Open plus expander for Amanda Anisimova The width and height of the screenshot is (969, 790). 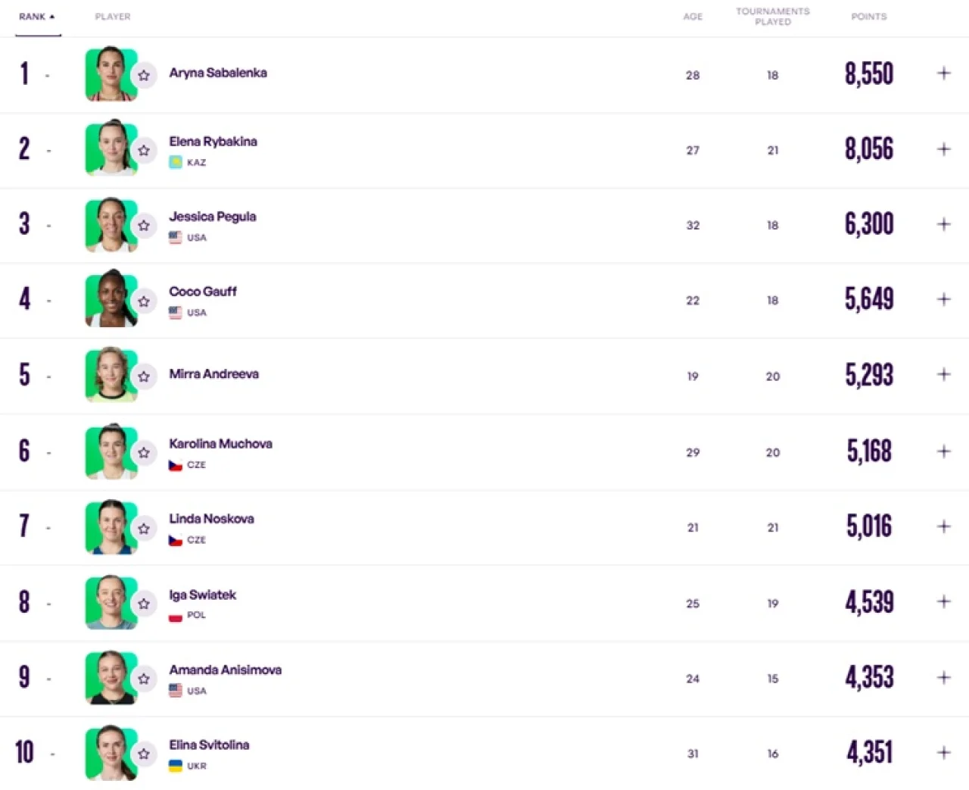tap(943, 677)
